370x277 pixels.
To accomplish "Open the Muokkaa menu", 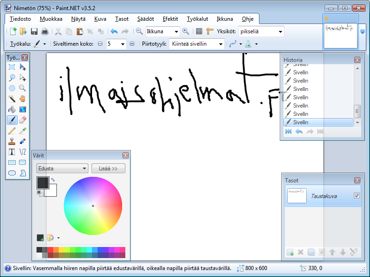I will pos(51,19).
